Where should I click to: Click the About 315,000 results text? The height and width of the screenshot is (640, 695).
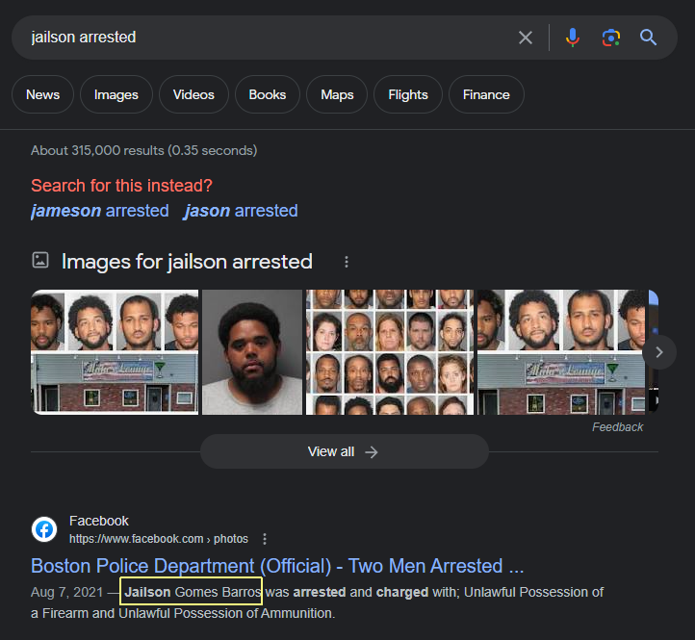point(143,151)
